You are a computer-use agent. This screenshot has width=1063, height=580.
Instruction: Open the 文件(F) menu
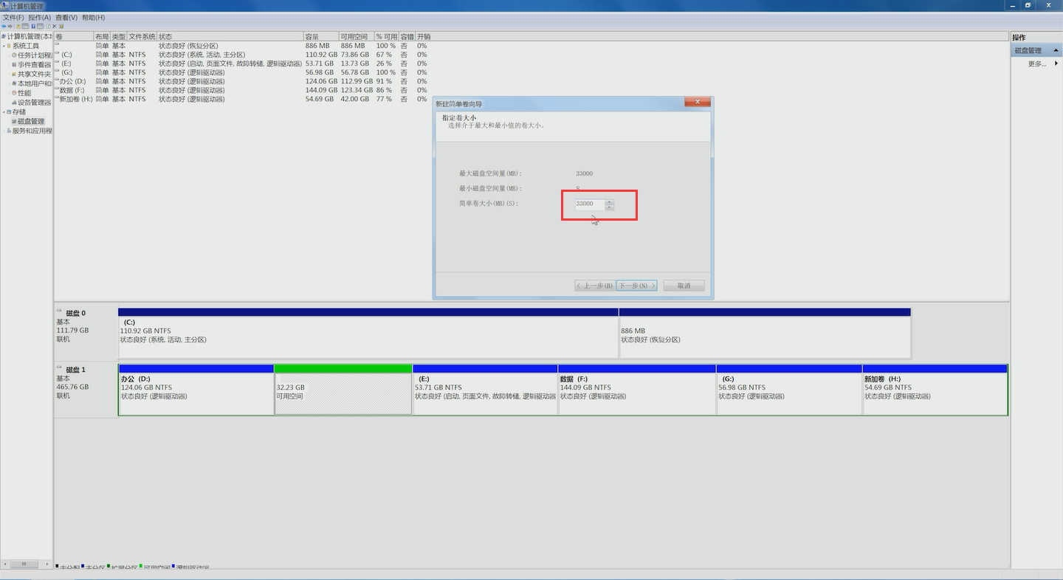coord(14,17)
